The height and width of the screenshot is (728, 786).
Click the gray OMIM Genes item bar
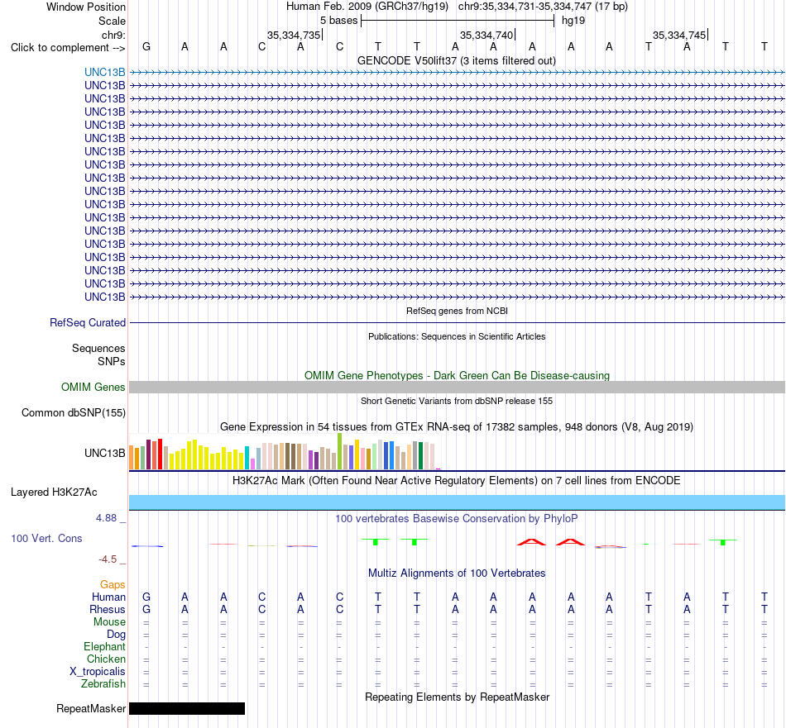(x=457, y=387)
